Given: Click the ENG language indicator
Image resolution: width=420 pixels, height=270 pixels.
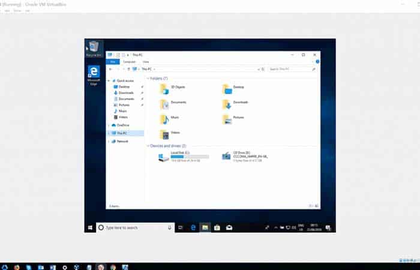Looking at the screenshot, I should 301,227.
